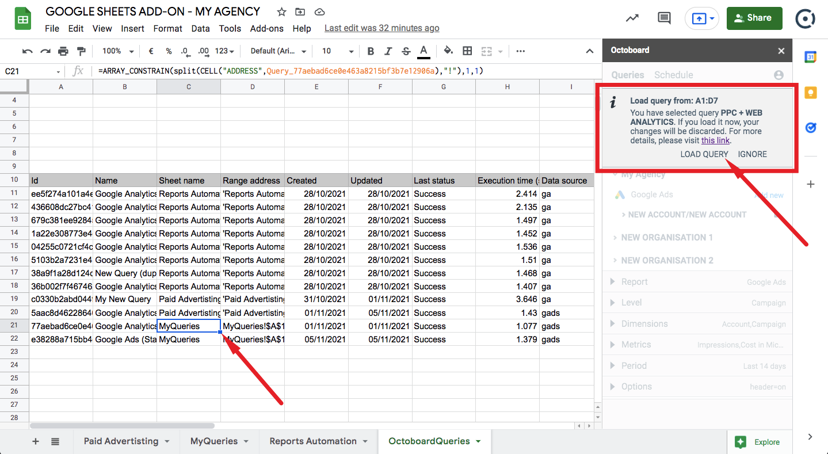
Task: Expand the Report section
Action: click(x=697, y=282)
